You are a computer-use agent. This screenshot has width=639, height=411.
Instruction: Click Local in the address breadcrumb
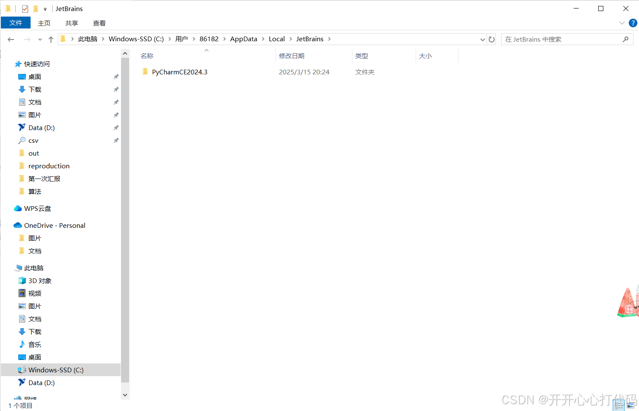277,39
